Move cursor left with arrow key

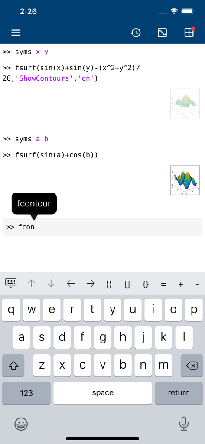(71, 284)
